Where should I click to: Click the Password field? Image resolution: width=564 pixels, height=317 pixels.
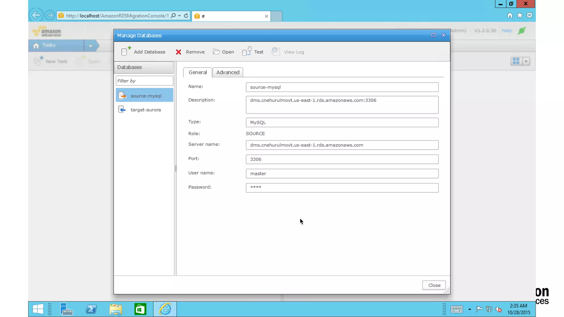(342, 188)
